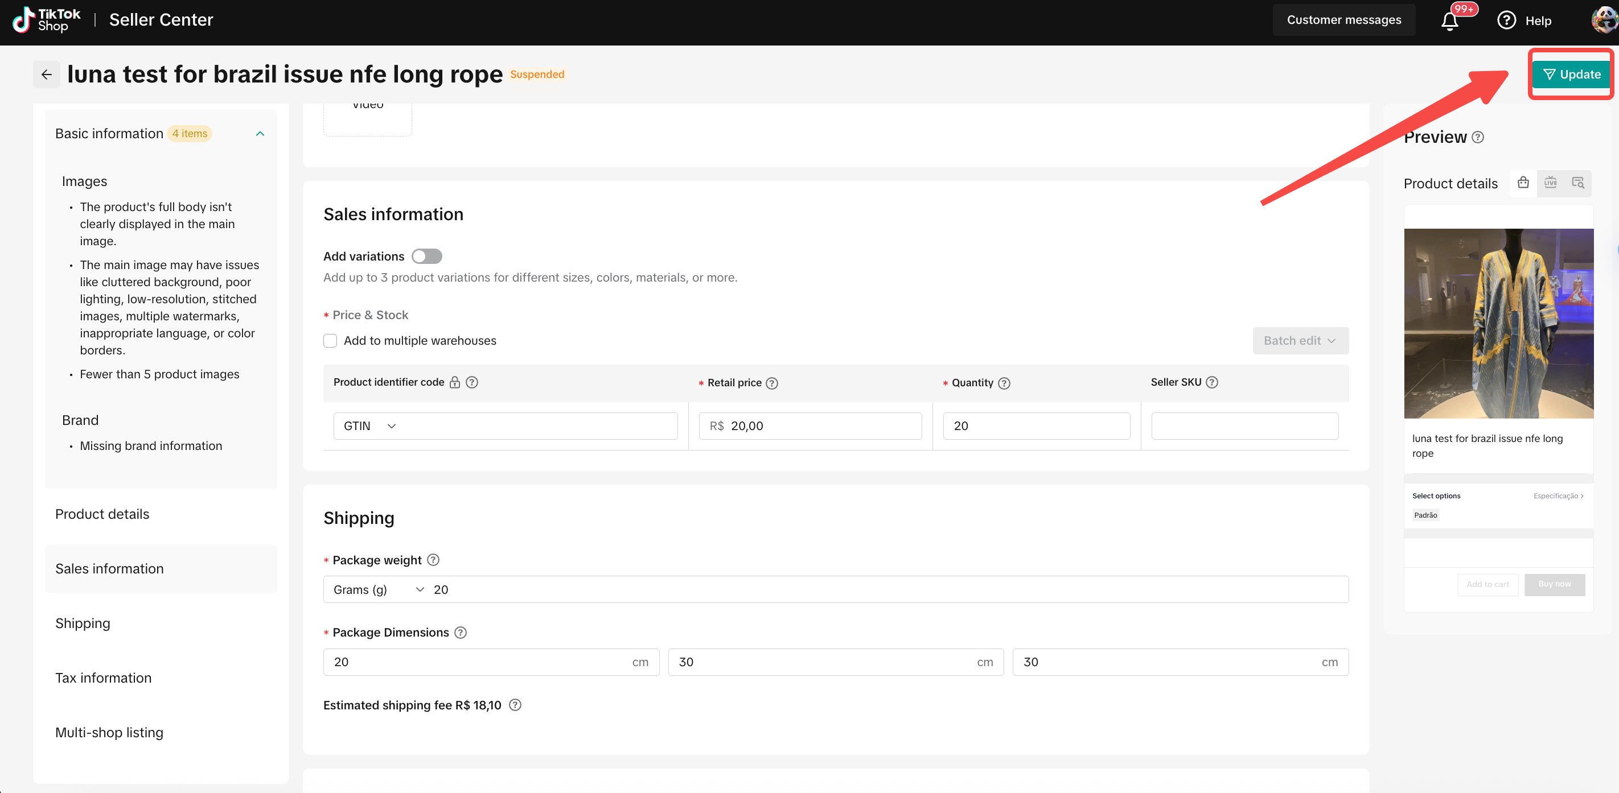Viewport: 1619px width, 793px height.
Task: Open the Grams (g) unit dropdown
Action: click(379, 589)
